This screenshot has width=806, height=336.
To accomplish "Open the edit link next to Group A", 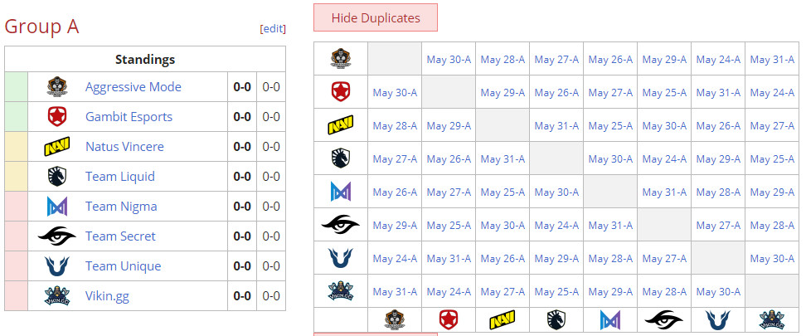I will pyautogui.click(x=273, y=28).
